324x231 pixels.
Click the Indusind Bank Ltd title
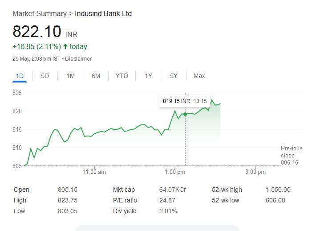coord(103,14)
